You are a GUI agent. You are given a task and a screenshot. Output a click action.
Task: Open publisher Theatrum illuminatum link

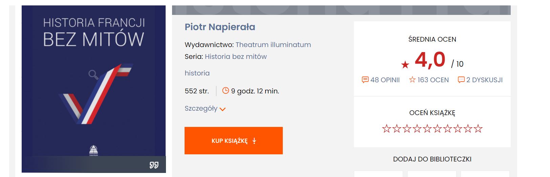273,45
